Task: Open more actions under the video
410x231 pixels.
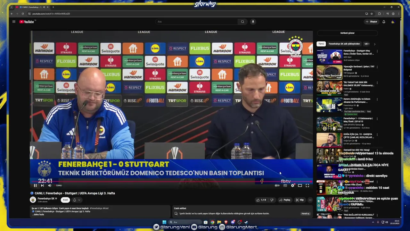Action: 310,200
